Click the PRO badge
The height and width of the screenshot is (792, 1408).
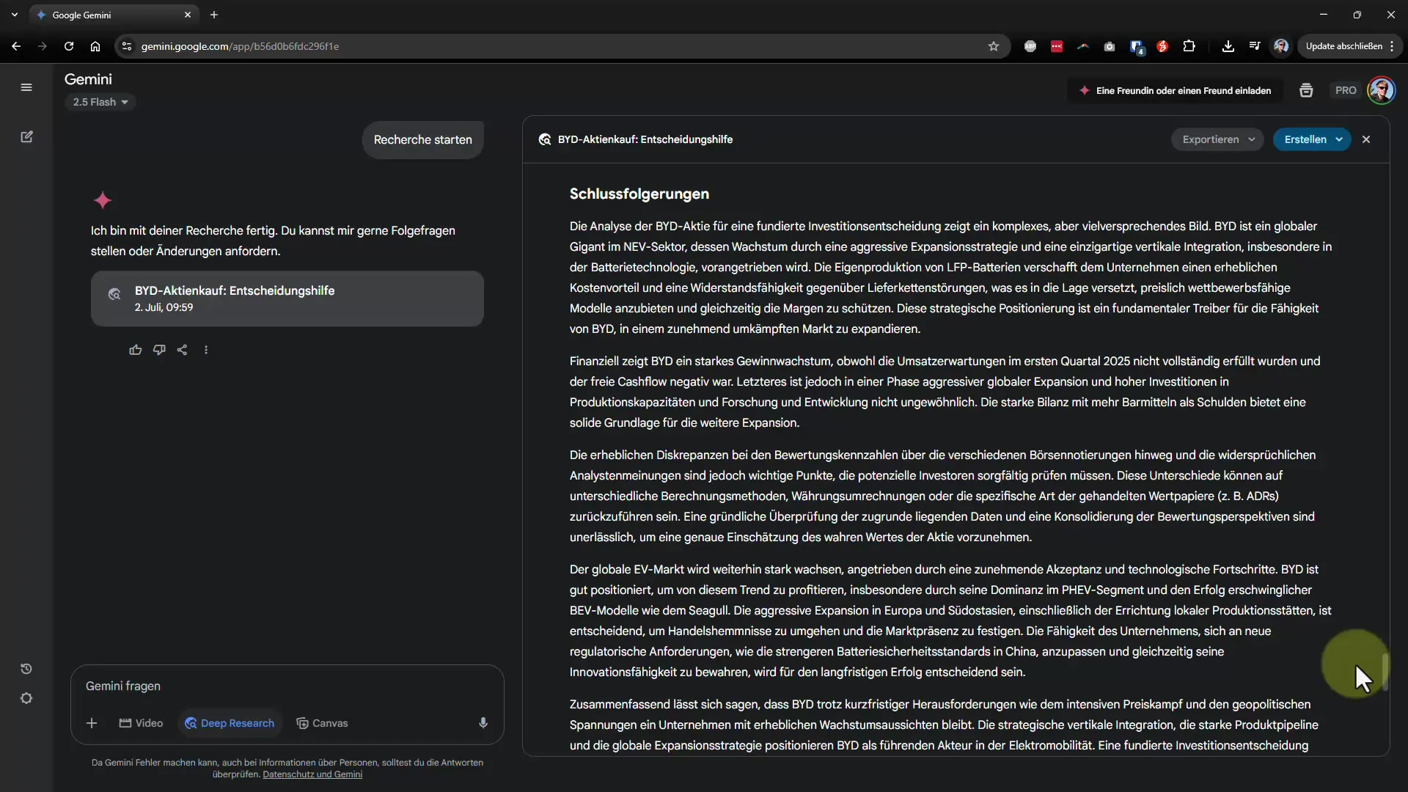click(1346, 90)
